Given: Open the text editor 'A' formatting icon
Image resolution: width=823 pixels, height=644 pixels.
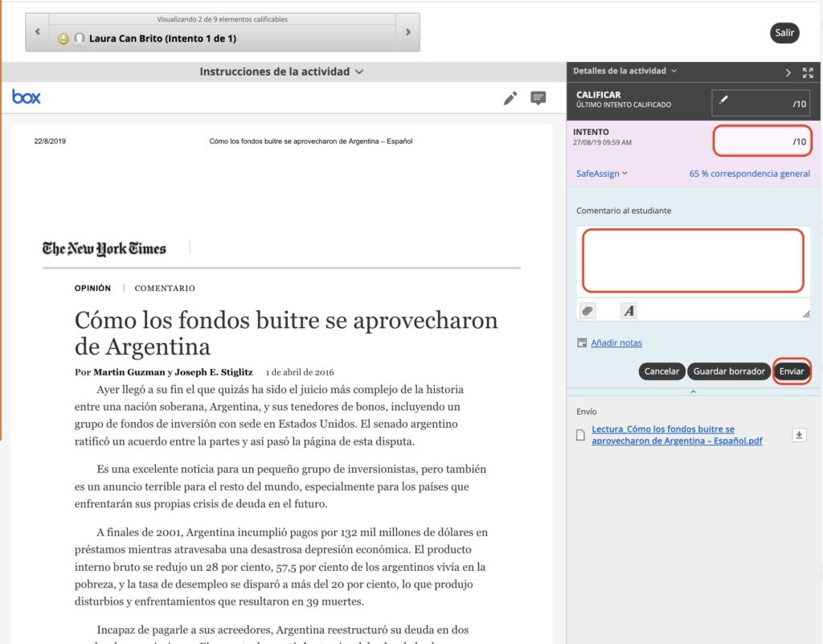Looking at the screenshot, I should click(629, 310).
